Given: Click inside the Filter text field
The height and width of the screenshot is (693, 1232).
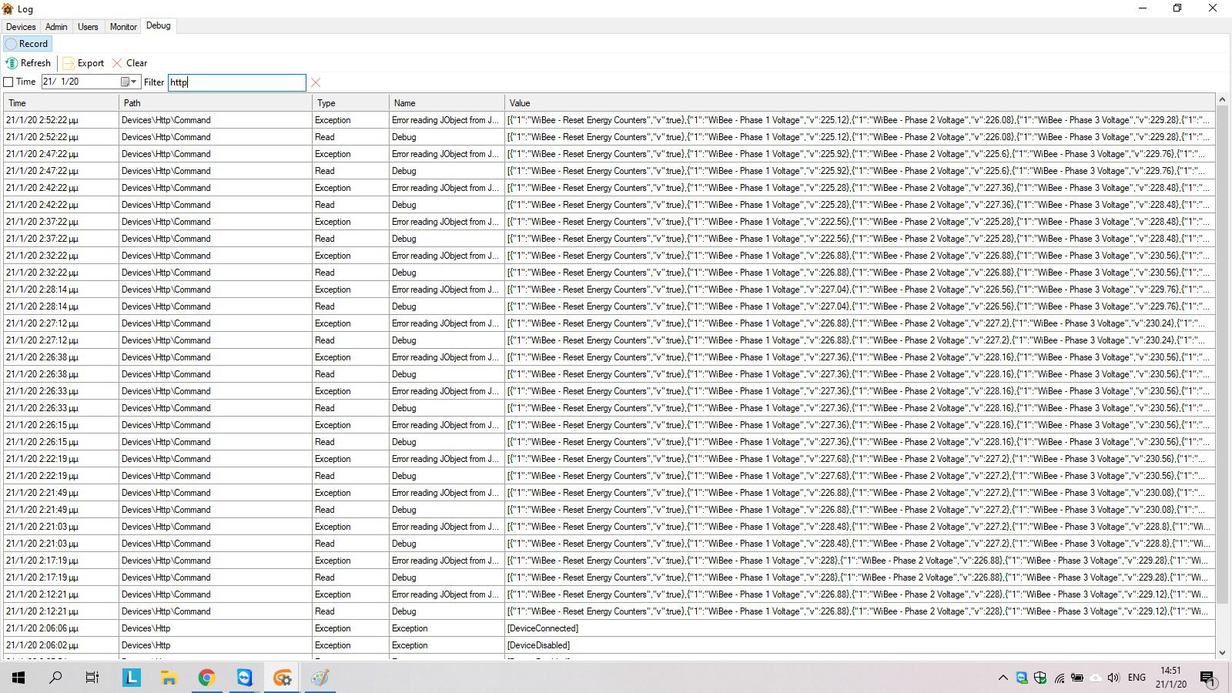Looking at the screenshot, I should coord(236,82).
